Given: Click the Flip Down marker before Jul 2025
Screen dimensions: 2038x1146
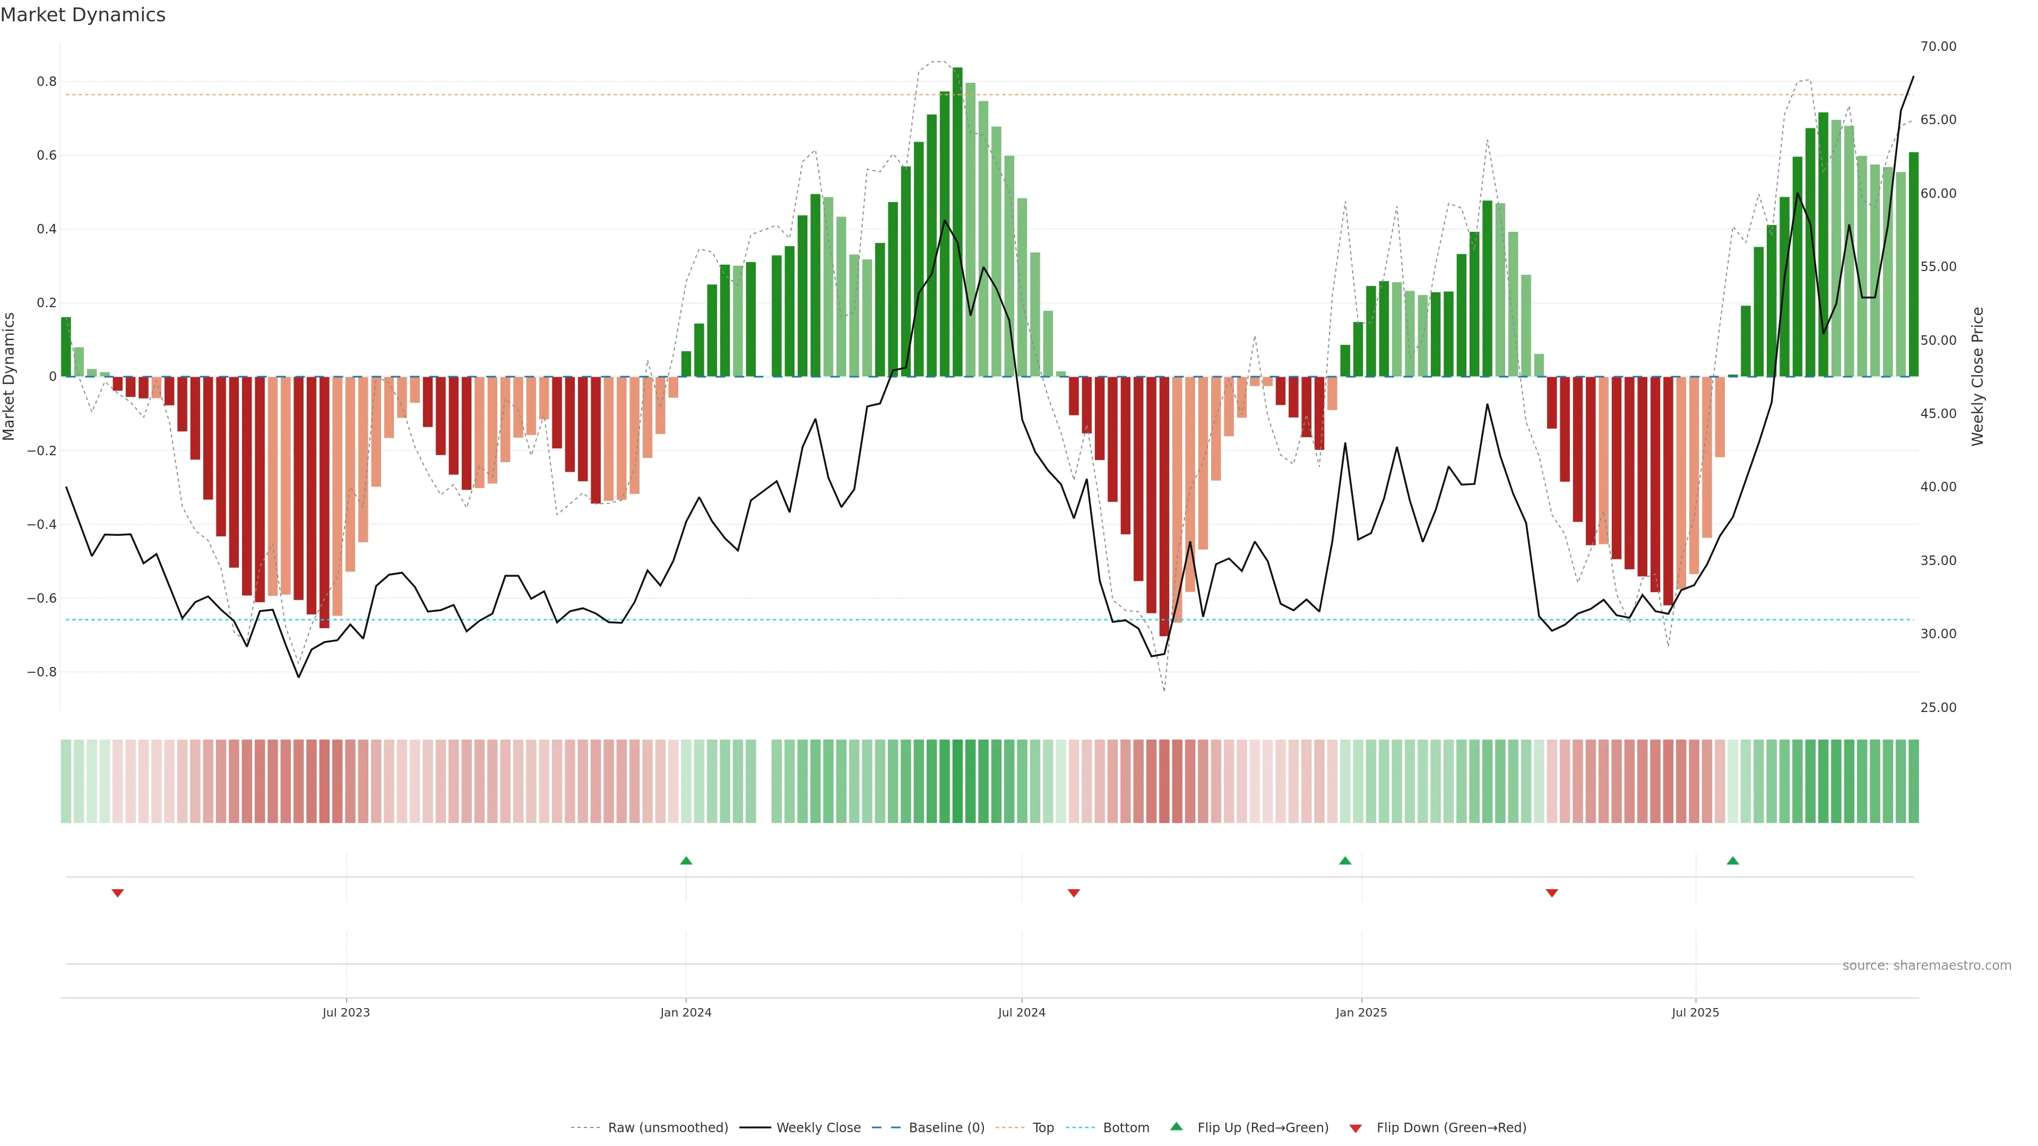Looking at the screenshot, I should (1551, 893).
